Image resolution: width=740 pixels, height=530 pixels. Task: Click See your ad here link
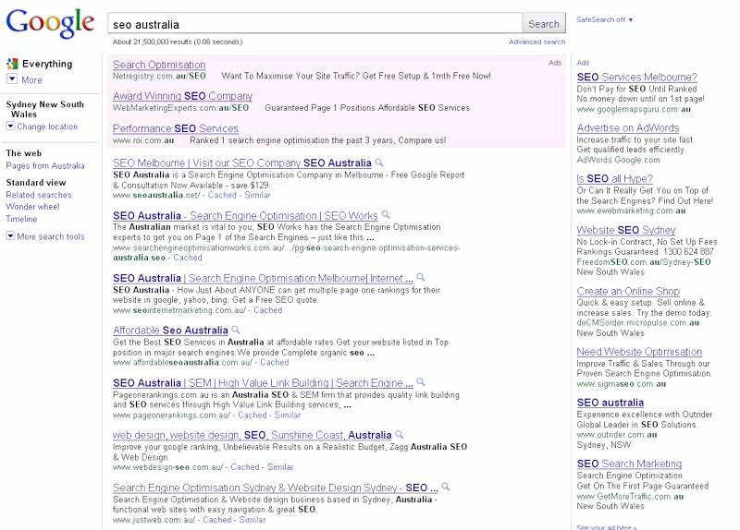click(607, 527)
